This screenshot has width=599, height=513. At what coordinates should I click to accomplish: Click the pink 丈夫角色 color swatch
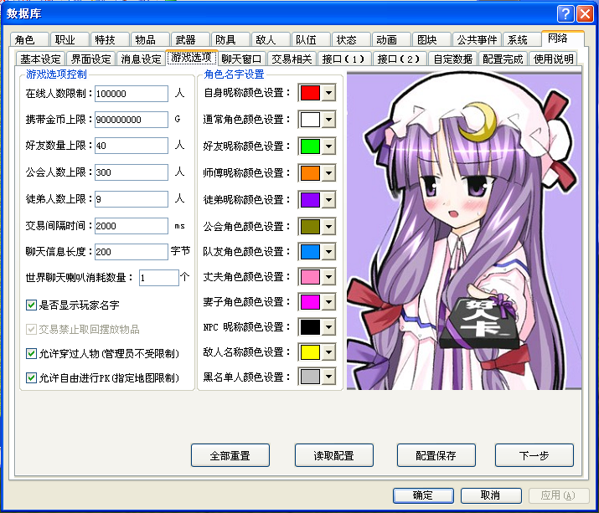[x=310, y=277]
